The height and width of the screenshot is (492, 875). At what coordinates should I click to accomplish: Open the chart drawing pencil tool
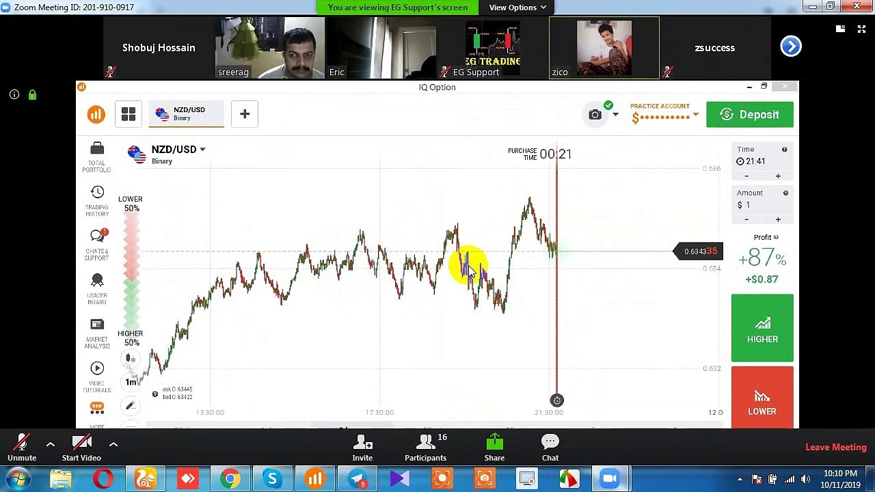click(x=130, y=406)
